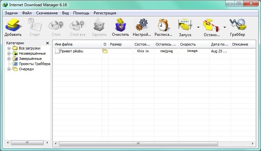Click the categories panel scrollbar thumb
Viewport: 261px width, 151px height.
(x=27, y=143)
